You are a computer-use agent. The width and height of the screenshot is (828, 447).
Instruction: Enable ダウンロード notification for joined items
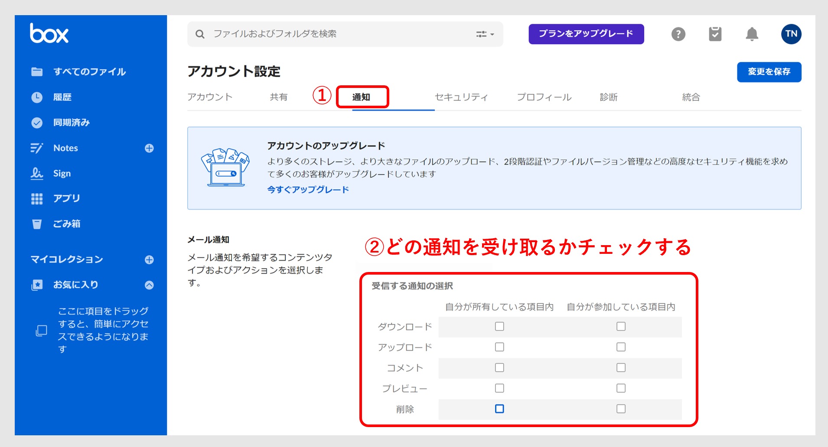click(x=621, y=327)
